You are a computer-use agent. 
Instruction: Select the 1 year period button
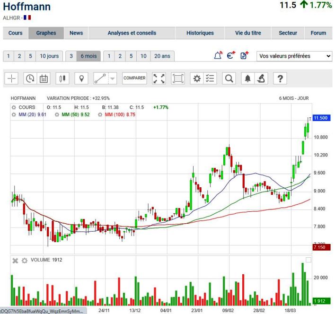(109, 56)
